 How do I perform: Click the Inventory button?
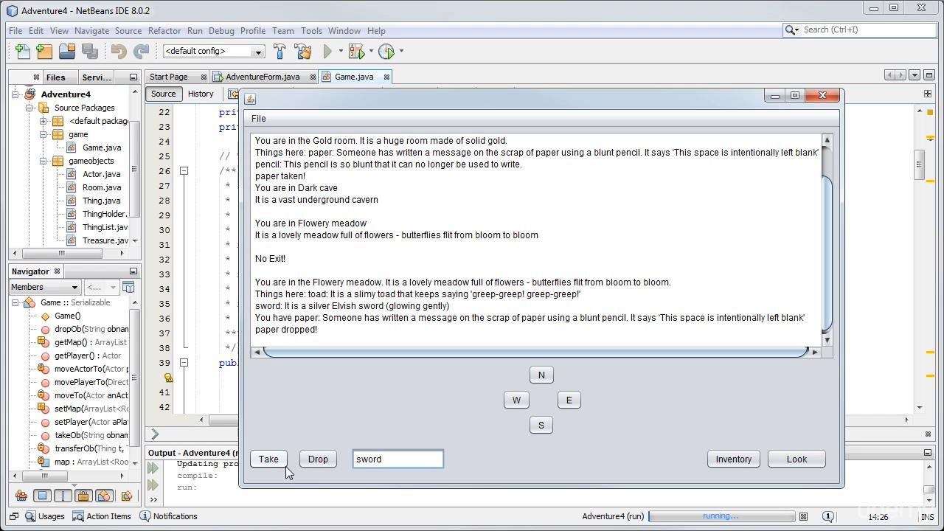[x=734, y=459]
